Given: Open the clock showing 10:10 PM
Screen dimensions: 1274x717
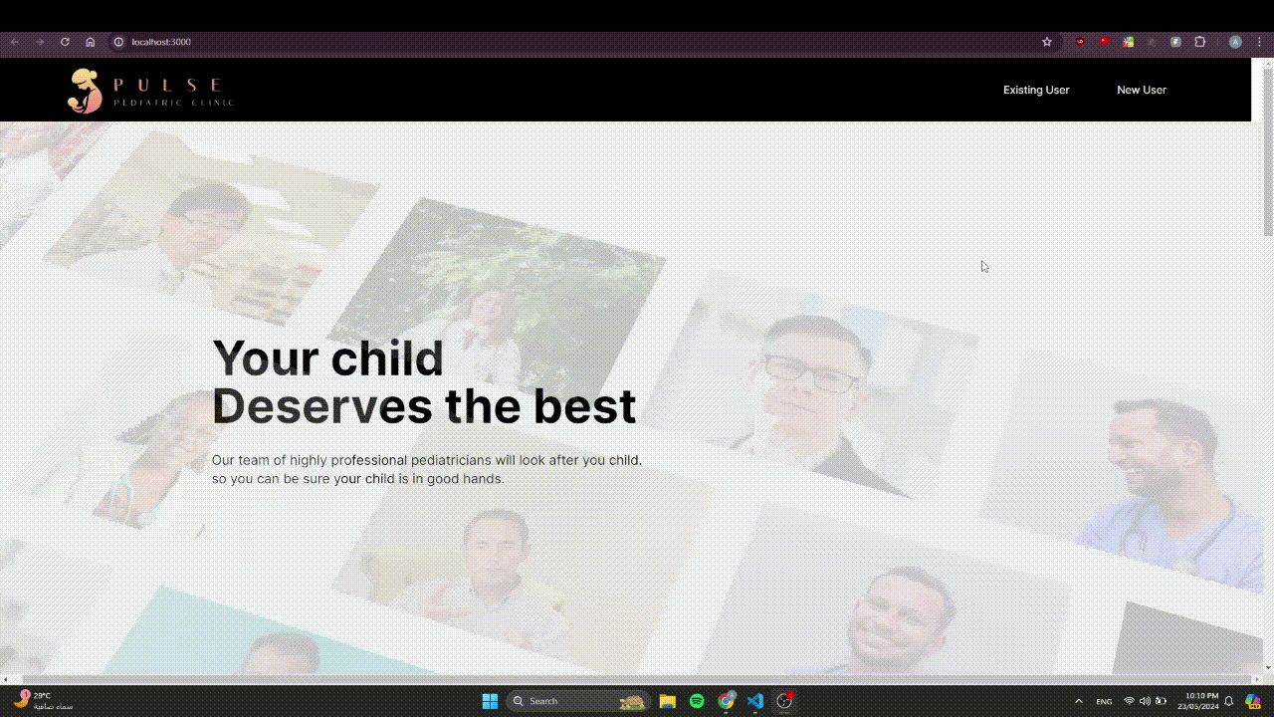Looking at the screenshot, I should point(1197,701).
